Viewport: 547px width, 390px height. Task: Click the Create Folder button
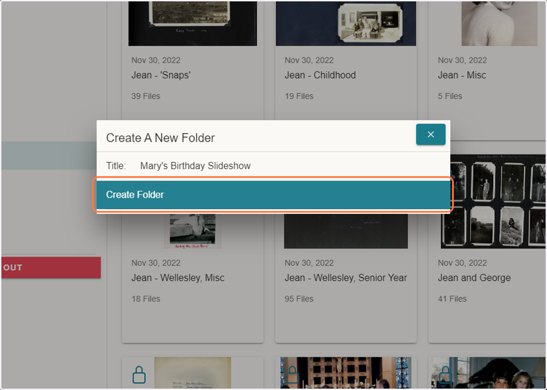273,195
